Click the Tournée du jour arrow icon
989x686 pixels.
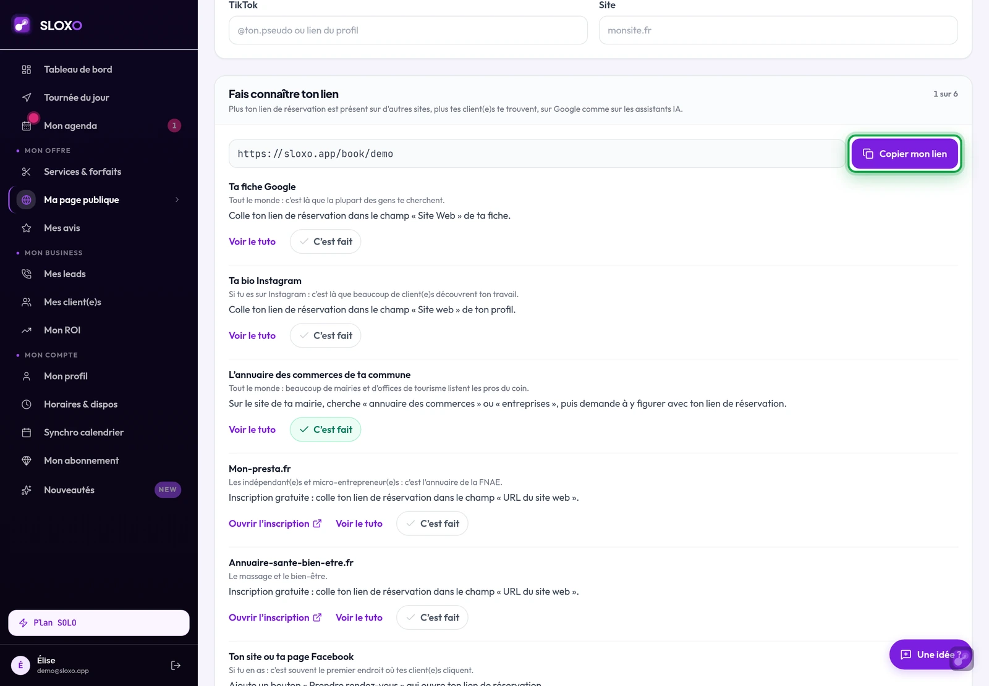click(26, 98)
